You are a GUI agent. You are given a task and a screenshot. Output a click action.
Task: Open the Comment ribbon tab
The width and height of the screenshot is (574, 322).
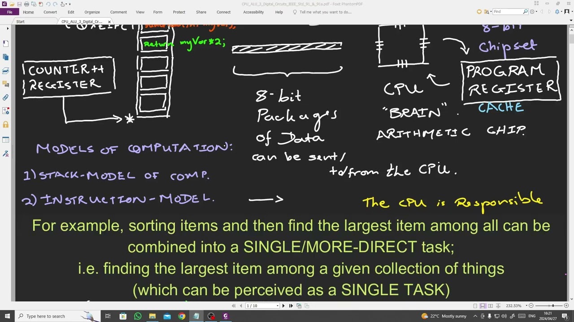pos(118,12)
